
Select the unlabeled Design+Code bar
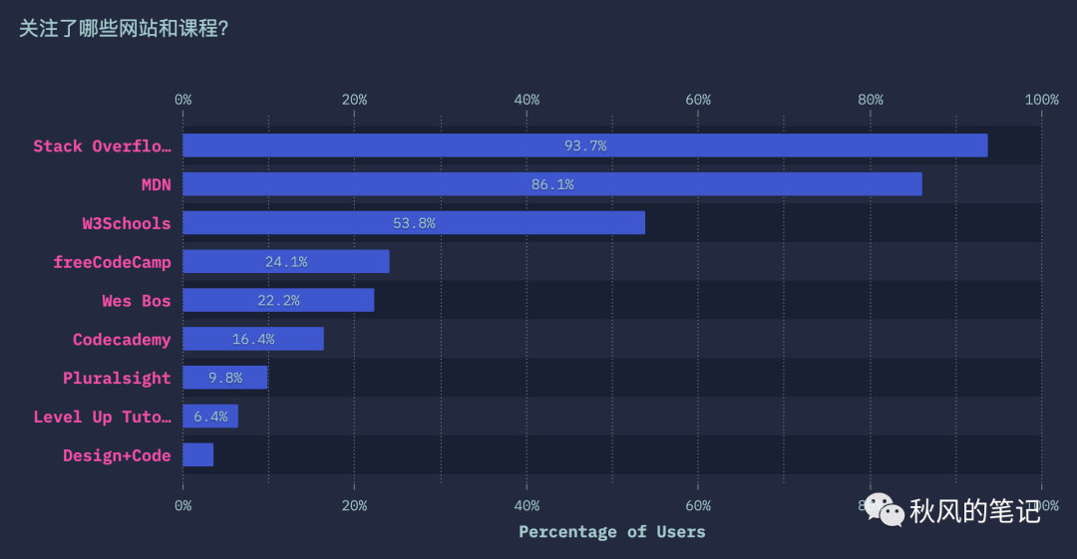(197, 454)
